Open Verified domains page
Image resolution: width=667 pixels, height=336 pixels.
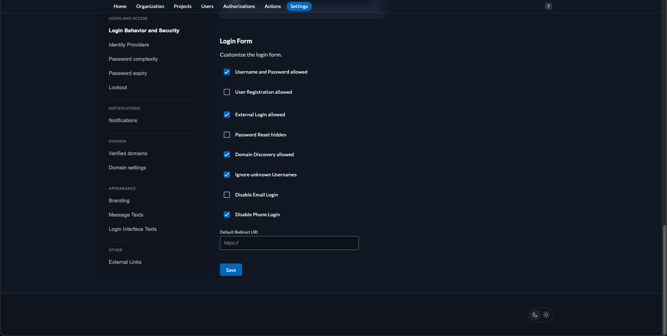click(x=128, y=153)
